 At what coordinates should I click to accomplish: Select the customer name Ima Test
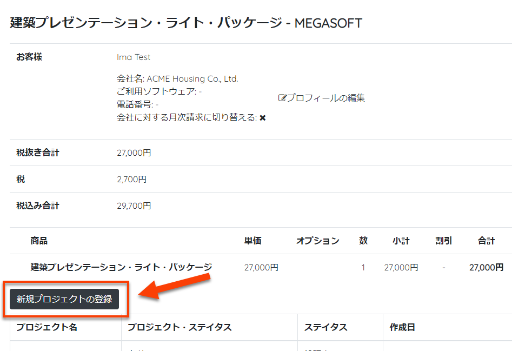click(x=134, y=57)
